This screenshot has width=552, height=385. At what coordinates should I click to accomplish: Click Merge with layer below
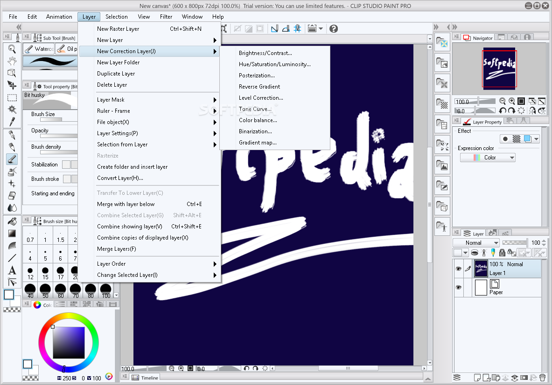tap(150, 204)
